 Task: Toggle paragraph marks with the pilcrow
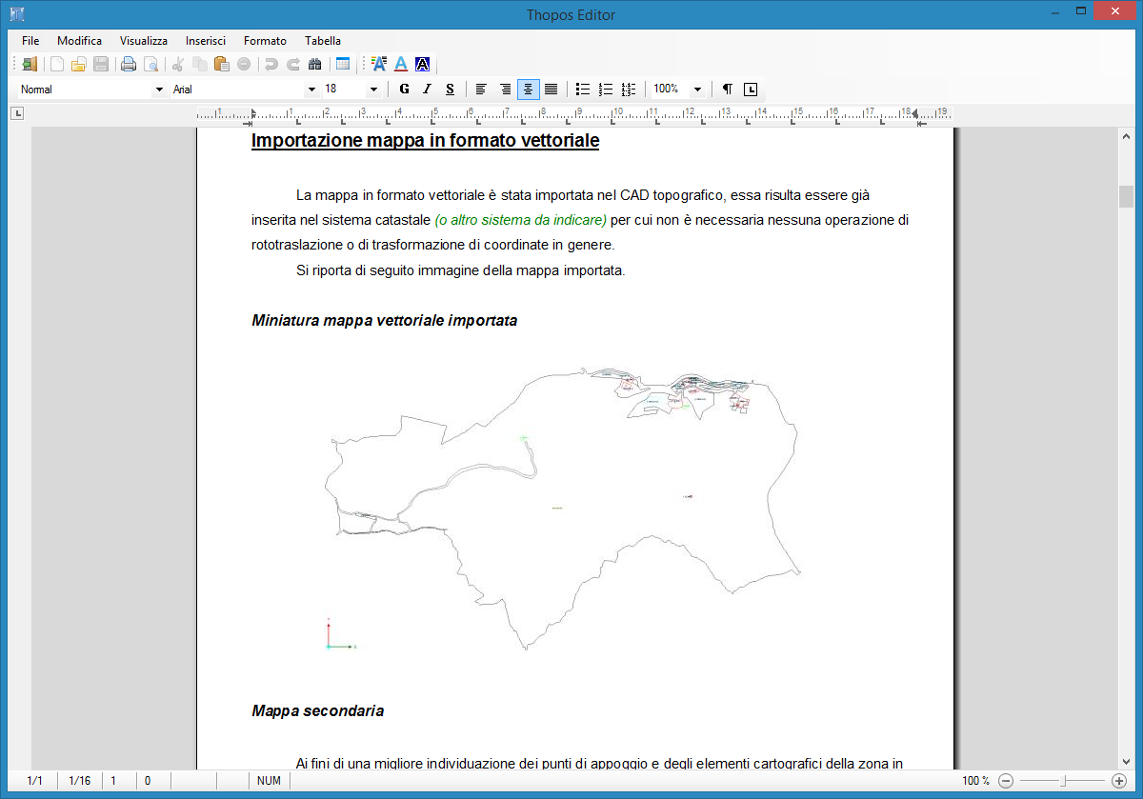pyautogui.click(x=727, y=90)
